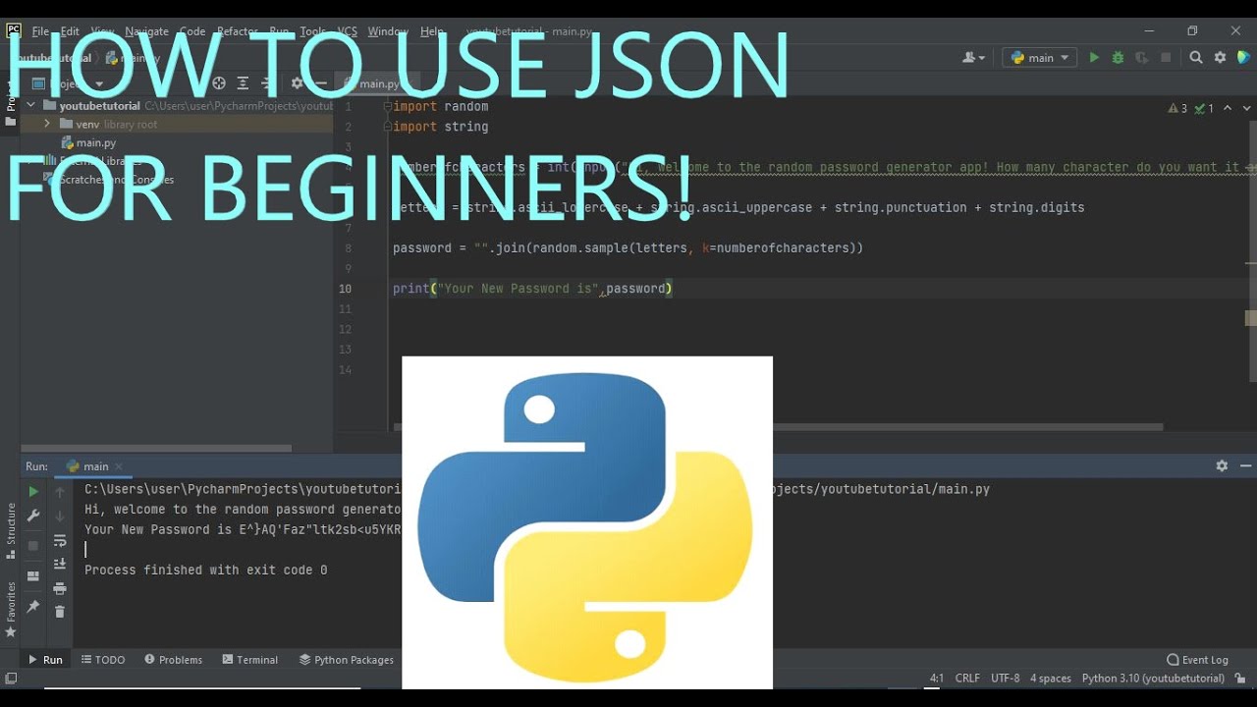Click Expand All icon in Project panel

coord(243,83)
